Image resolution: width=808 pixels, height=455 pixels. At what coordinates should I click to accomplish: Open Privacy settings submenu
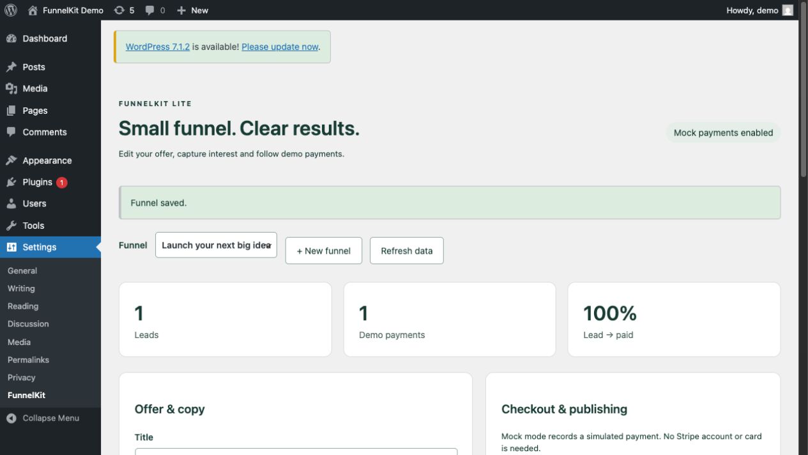coord(22,378)
